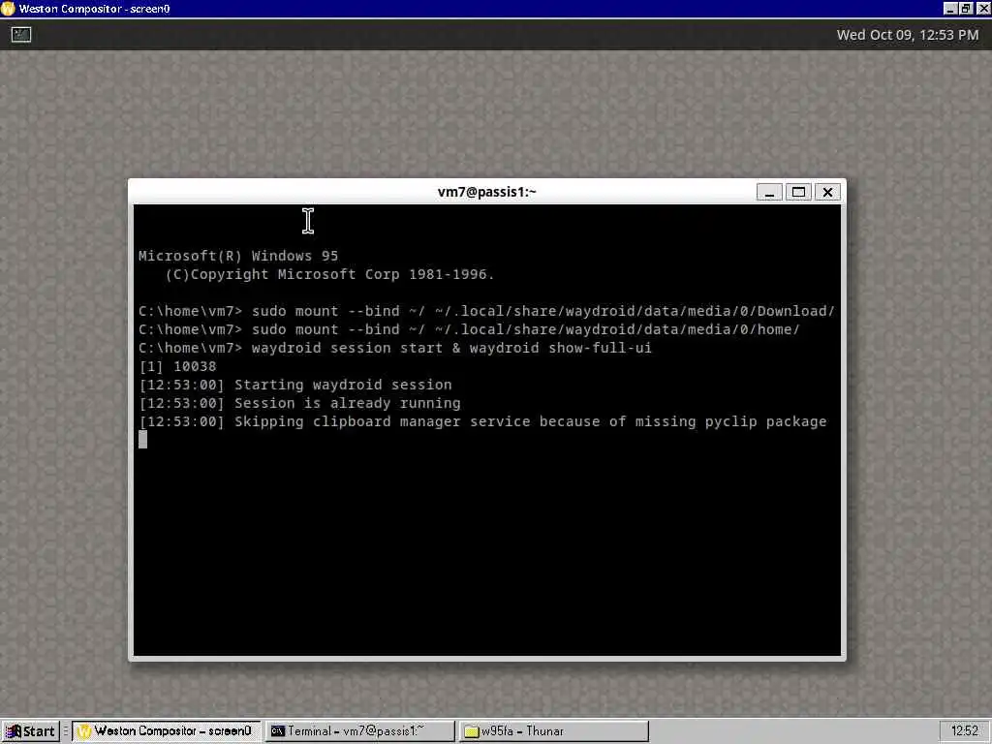Click the Thunar folder taskbar icon

[472, 732]
